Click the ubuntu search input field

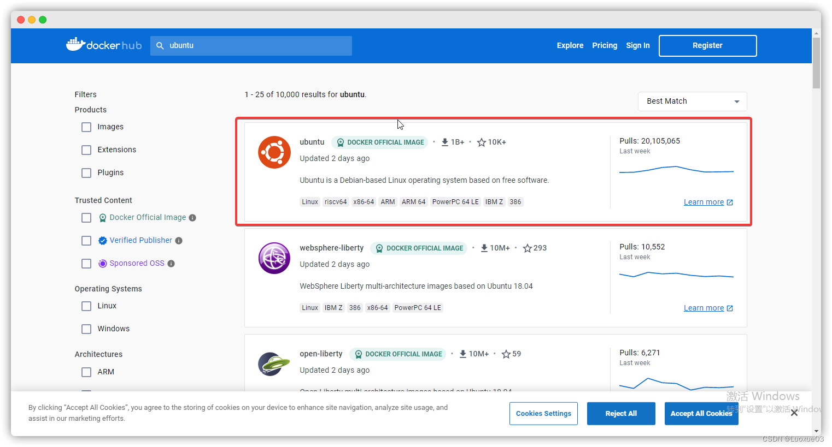[251, 46]
